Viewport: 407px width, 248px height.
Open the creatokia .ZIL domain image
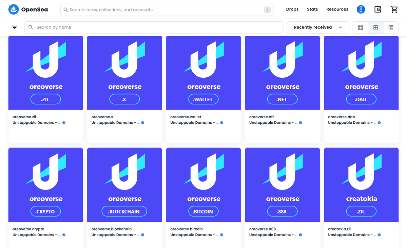tap(361, 185)
